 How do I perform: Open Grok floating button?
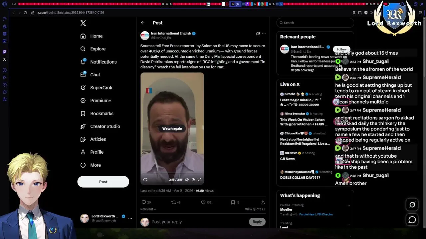412,205
